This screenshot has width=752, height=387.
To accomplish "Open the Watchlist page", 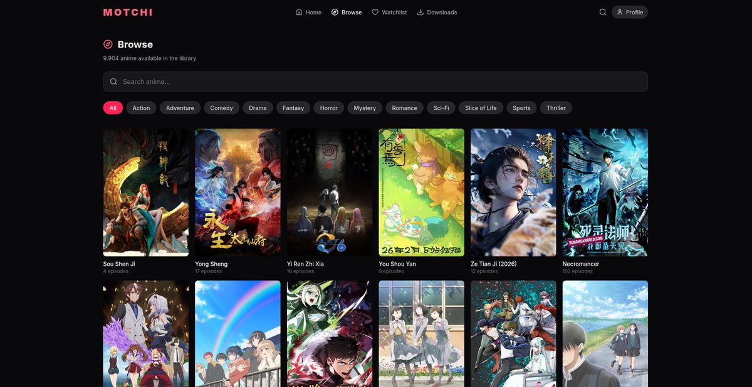I will click(x=389, y=12).
